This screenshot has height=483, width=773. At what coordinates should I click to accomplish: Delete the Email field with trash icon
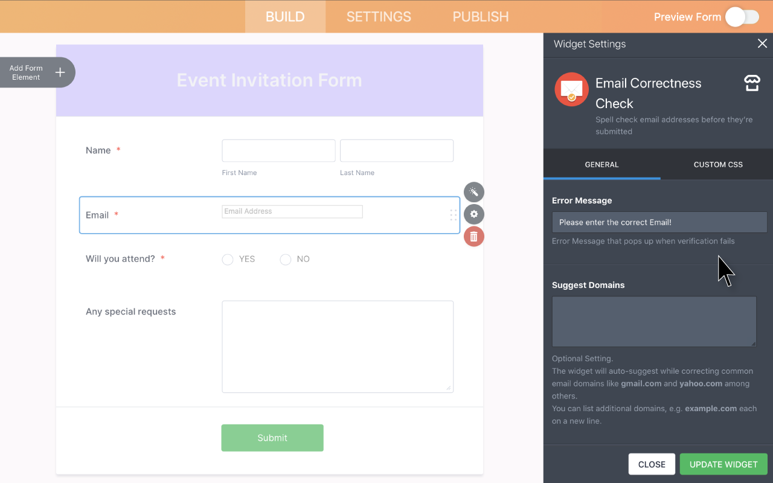coord(474,237)
